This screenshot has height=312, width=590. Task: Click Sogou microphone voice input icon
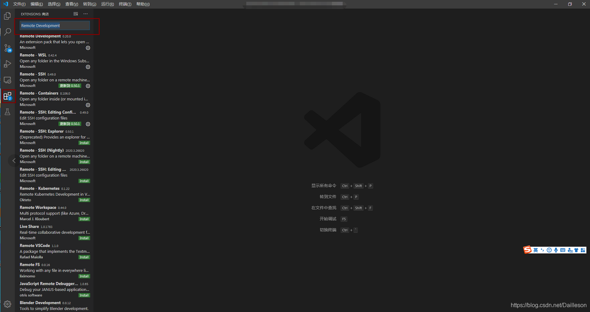[x=556, y=250]
